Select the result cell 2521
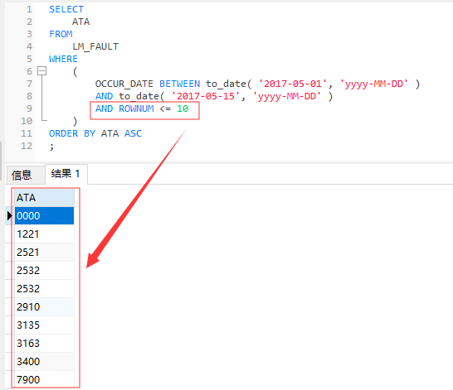The width and height of the screenshot is (453, 390). 44,253
